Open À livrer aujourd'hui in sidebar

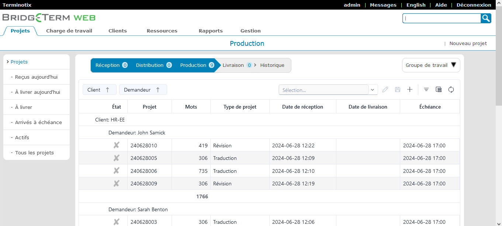37,92
